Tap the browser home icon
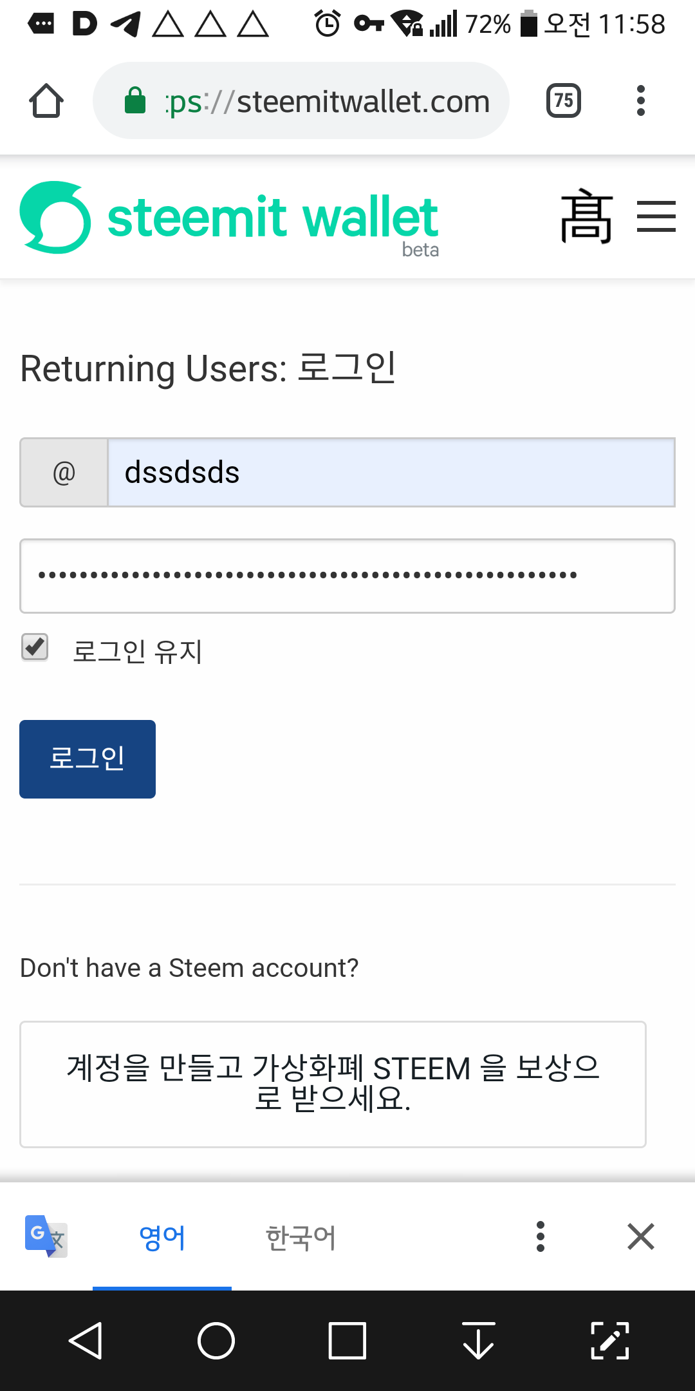The image size is (695, 1391). tap(46, 101)
